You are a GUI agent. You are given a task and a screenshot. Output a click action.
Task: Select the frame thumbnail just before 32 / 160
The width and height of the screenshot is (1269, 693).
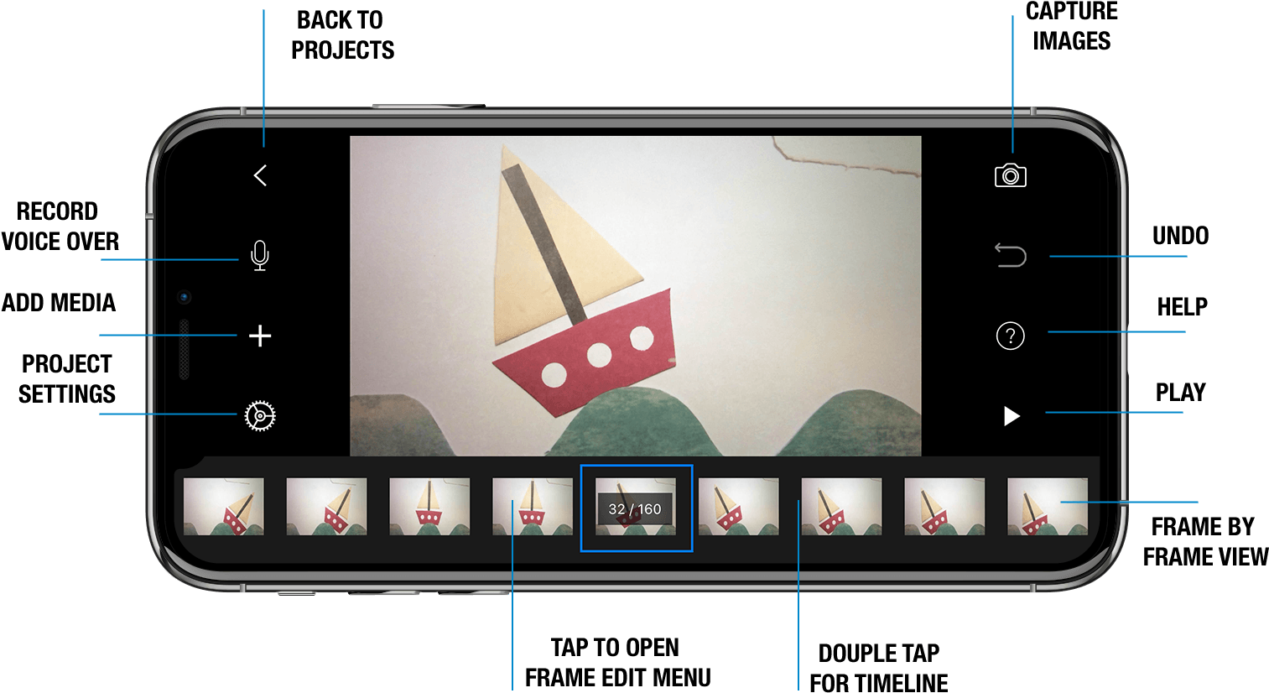533,507
